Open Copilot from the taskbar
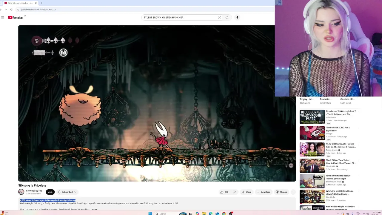The image size is (382, 215). [x=197, y=214]
